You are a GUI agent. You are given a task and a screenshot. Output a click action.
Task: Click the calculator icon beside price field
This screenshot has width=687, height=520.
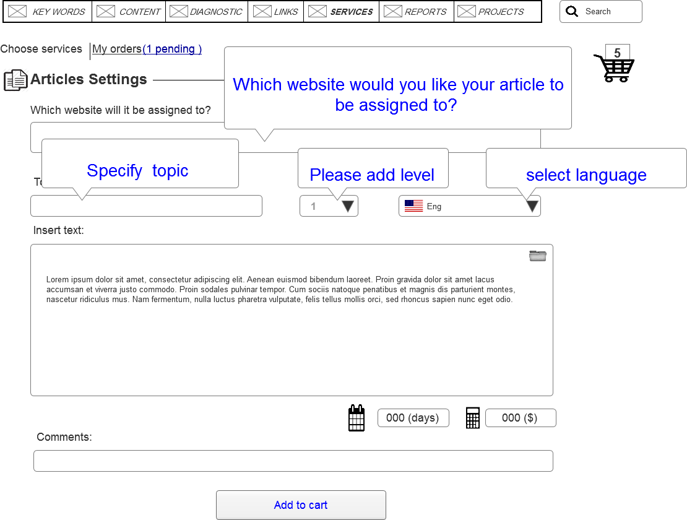click(x=473, y=418)
